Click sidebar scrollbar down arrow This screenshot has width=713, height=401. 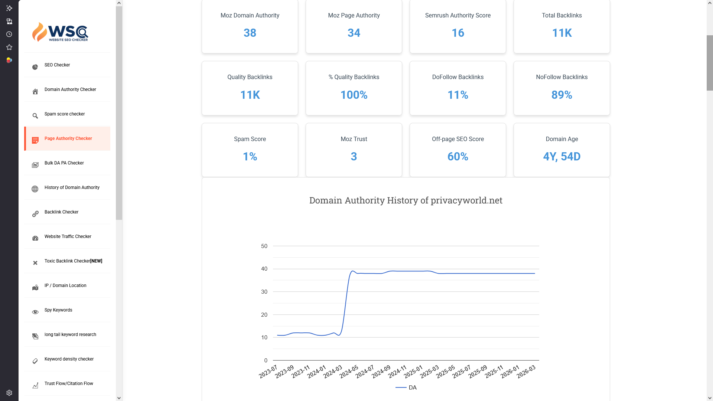click(119, 398)
